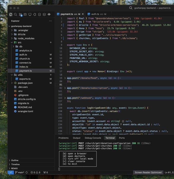Expand the .wrangler folder

point(12,30)
